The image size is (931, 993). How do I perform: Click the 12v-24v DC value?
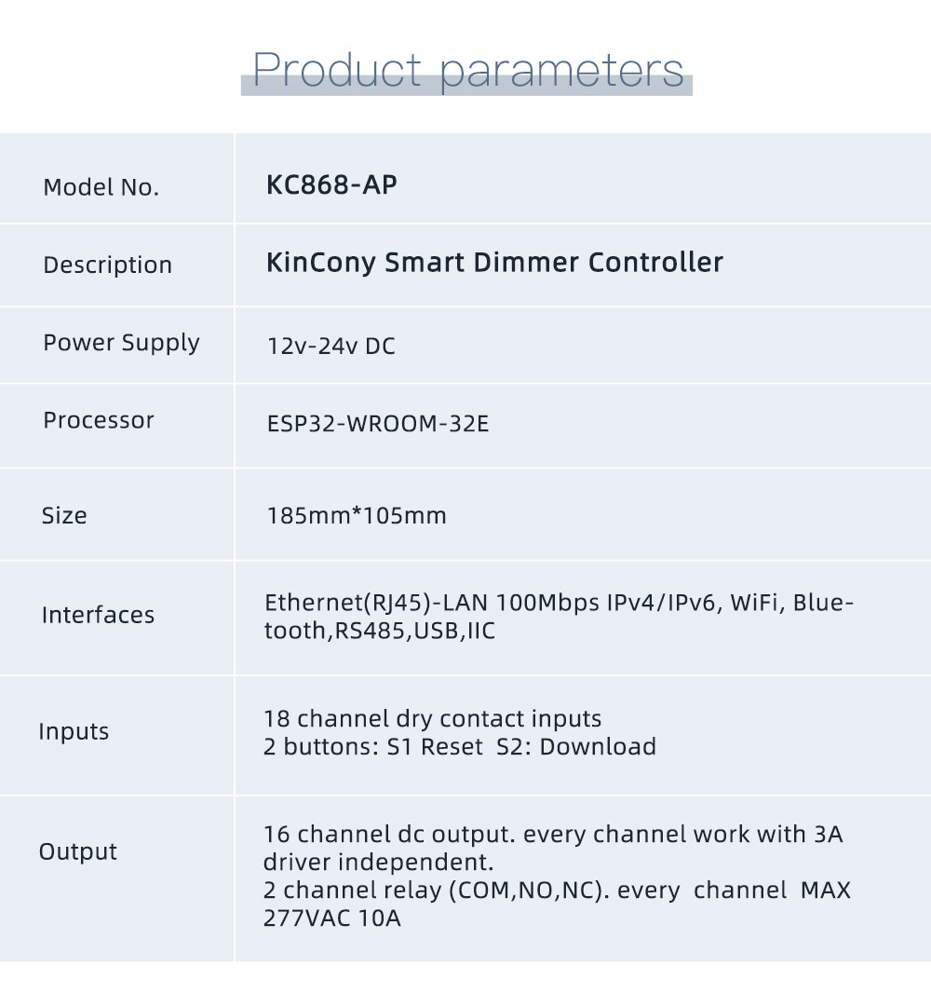coord(331,347)
